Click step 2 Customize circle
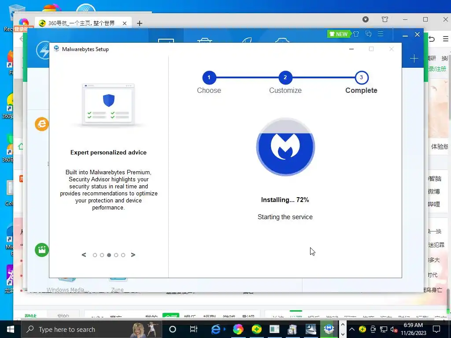 (x=285, y=77)
